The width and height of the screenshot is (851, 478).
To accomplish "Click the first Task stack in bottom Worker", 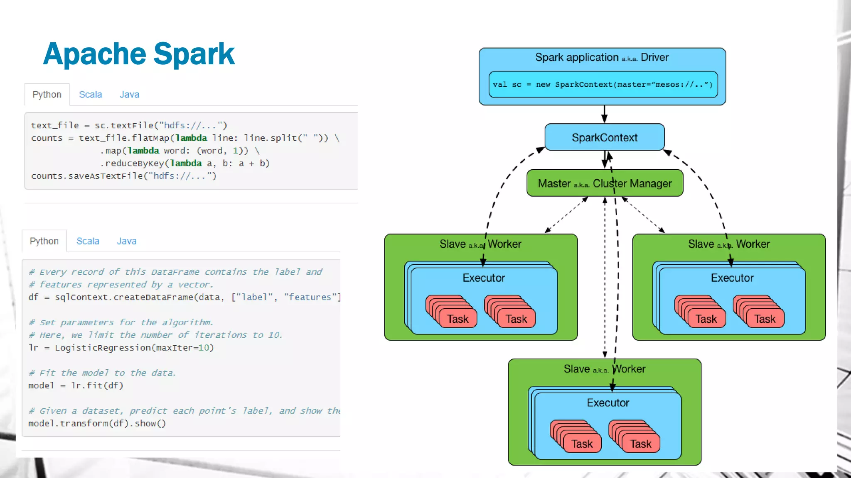I will tap(576, 437).
